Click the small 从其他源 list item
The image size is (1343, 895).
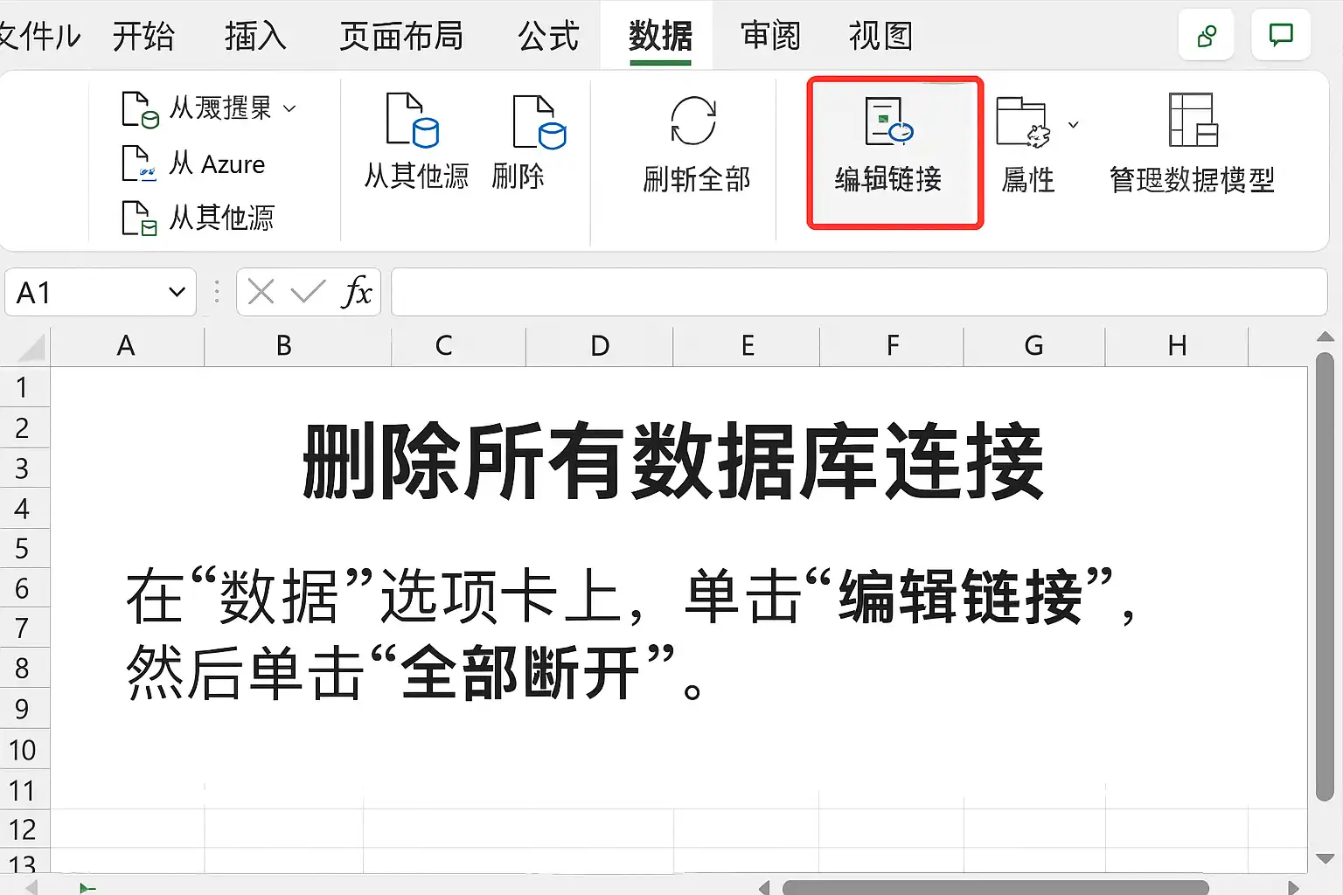[x=198, y=218]
